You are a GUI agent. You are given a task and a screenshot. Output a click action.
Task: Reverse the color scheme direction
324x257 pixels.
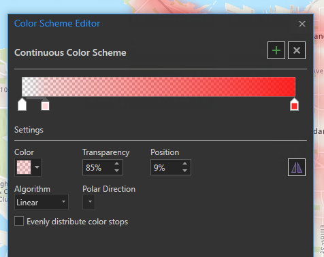(297, 167)
